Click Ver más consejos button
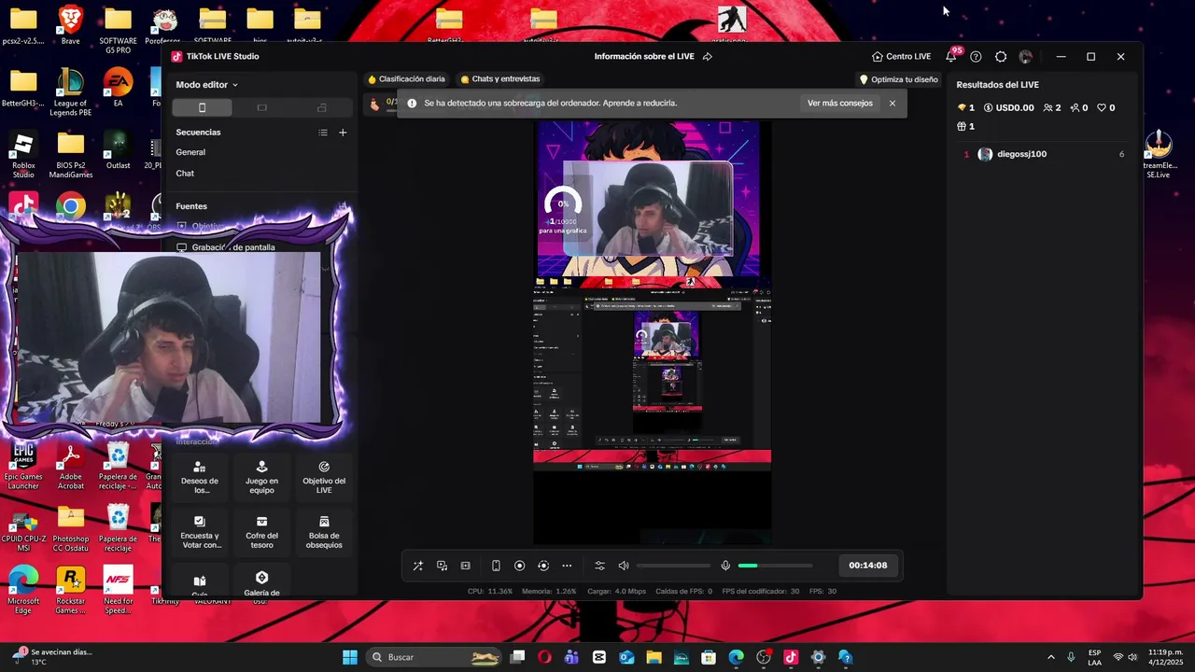Screen dimensions: 1195x672 [x=840, y=103]
